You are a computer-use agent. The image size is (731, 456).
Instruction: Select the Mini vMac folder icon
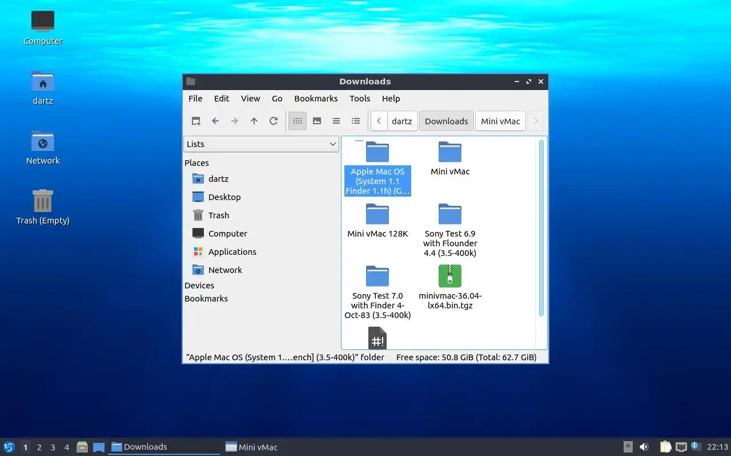tap(450, 152)
